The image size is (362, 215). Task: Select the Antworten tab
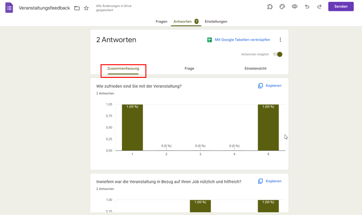(x=183, y=22)
